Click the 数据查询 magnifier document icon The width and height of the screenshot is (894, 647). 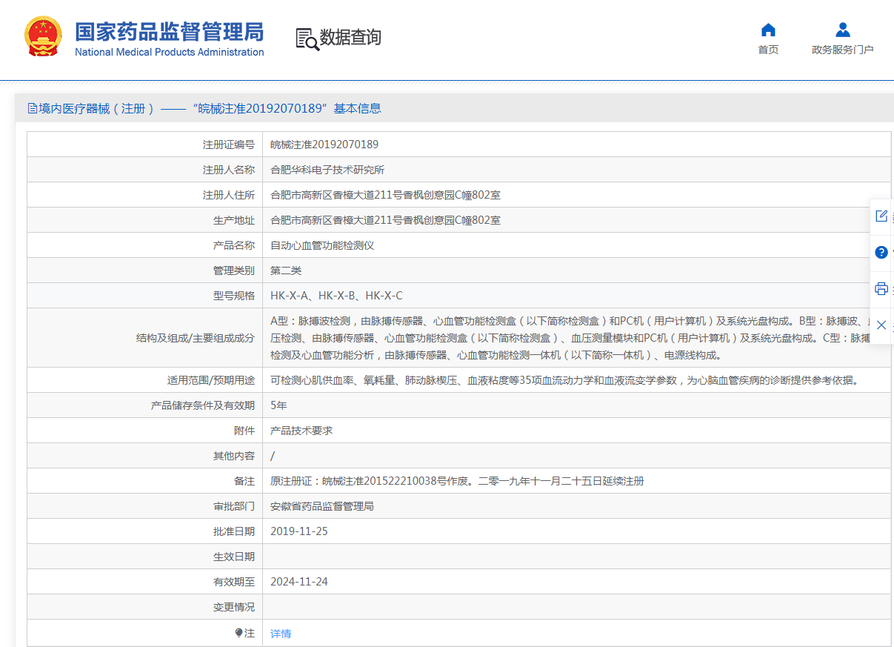tap(307, 39)
